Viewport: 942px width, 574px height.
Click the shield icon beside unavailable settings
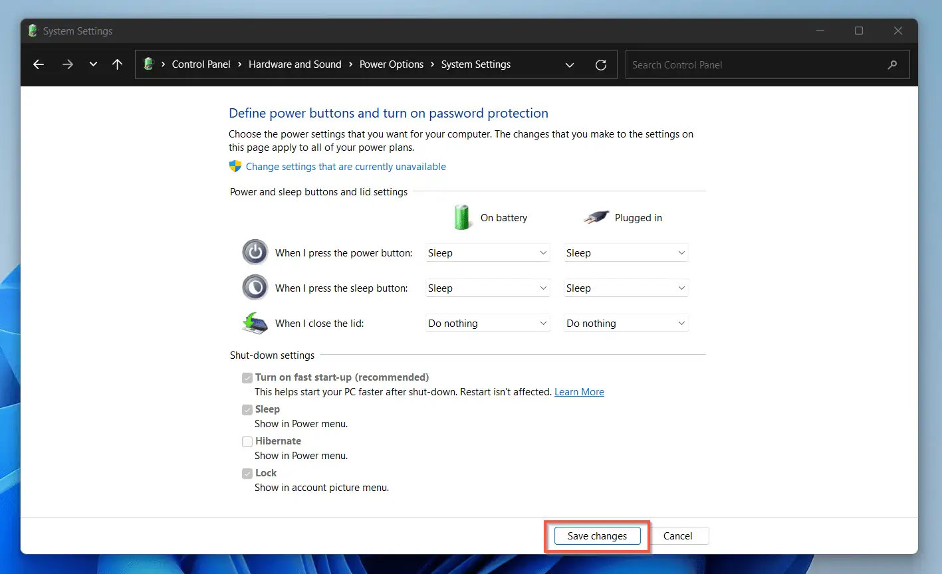click(x=235, y=166)
